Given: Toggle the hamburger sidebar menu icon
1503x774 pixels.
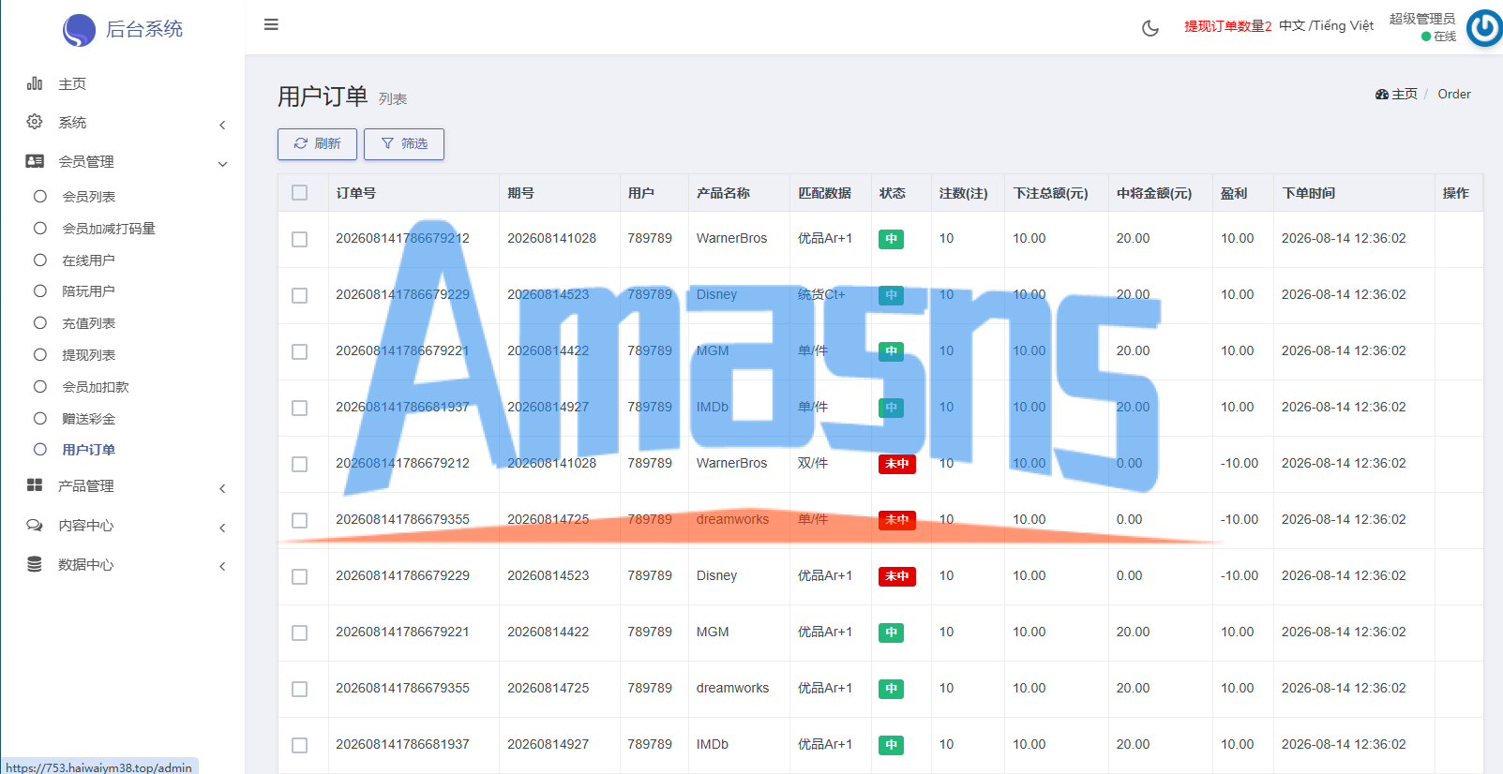Looking at the screenshot, I should tap(271, 24).
